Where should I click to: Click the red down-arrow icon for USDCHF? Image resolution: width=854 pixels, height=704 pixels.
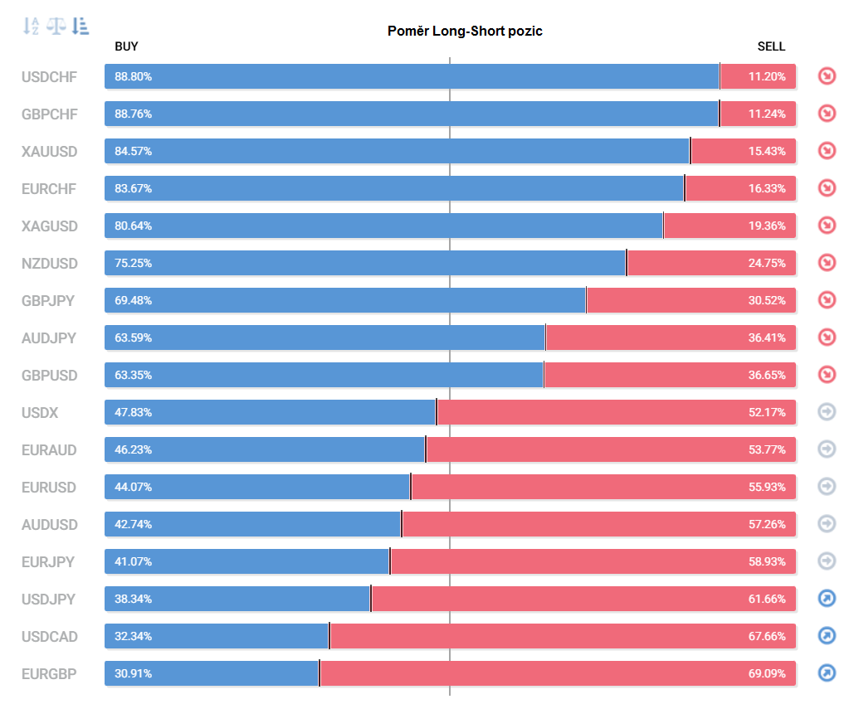click(x=827, y=76)
